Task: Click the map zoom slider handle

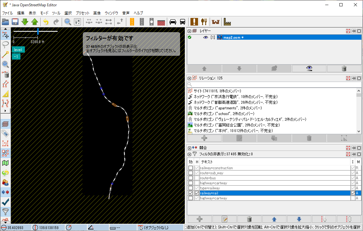Action: tap(38, 31)
